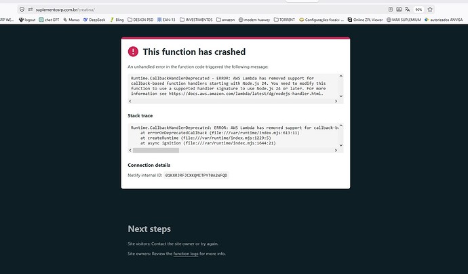Click the 'This function has crashed' heading

click(x=194, y=52)
